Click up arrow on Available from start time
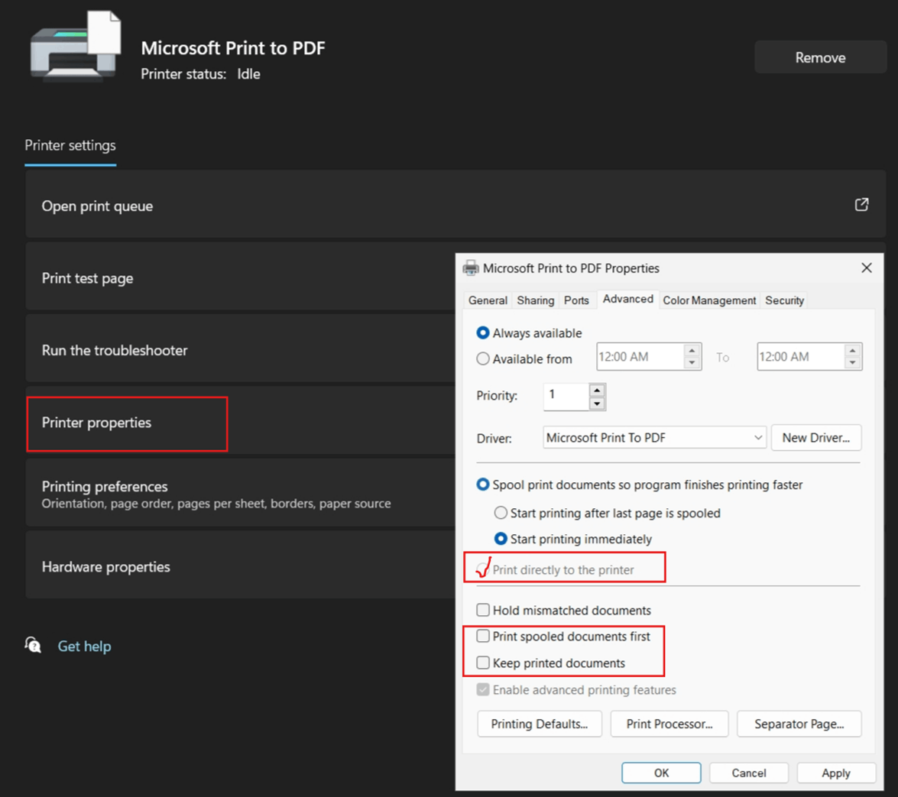Screen dimensions: 898x797 coord(692,351)
